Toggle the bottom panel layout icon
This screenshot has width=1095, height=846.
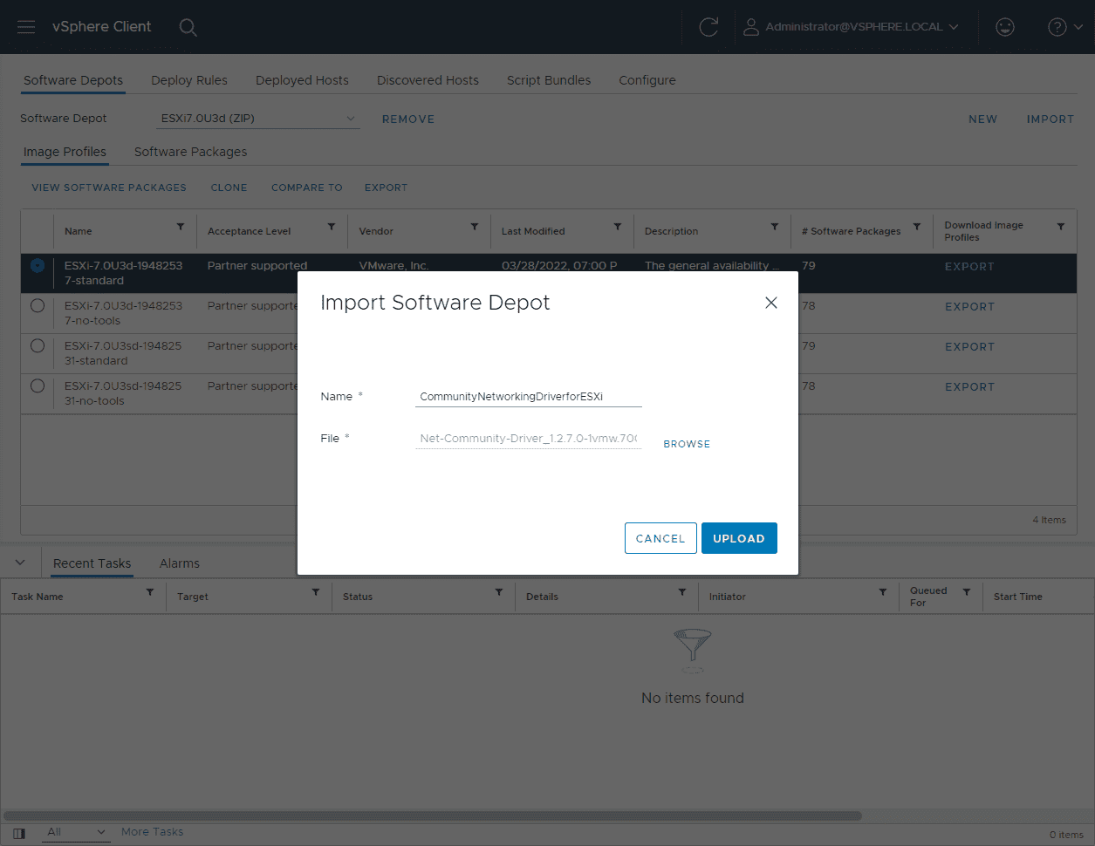click(19, 834)
